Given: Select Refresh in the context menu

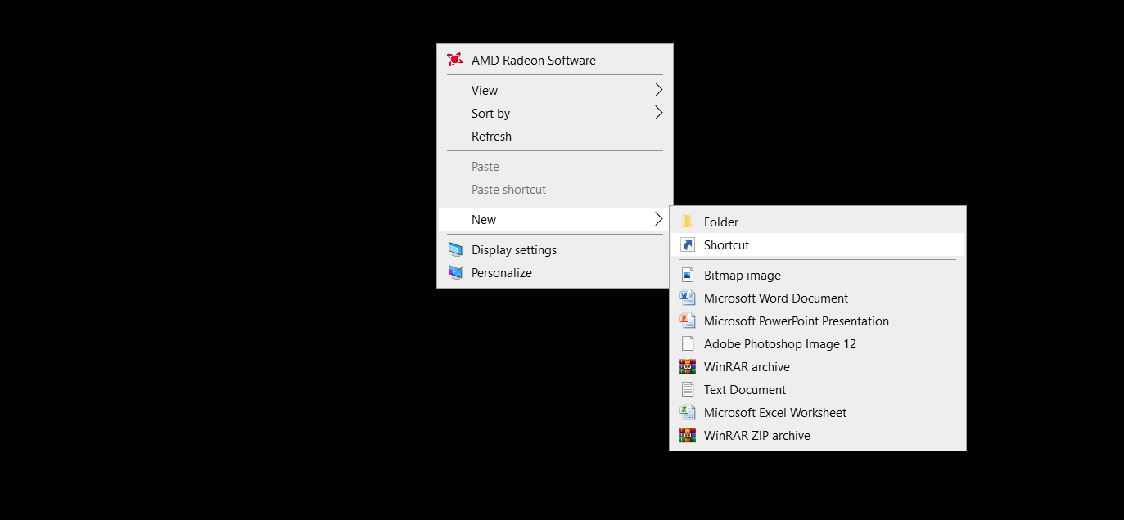Looking at the screenshot, I should click(x=555, y=136).
